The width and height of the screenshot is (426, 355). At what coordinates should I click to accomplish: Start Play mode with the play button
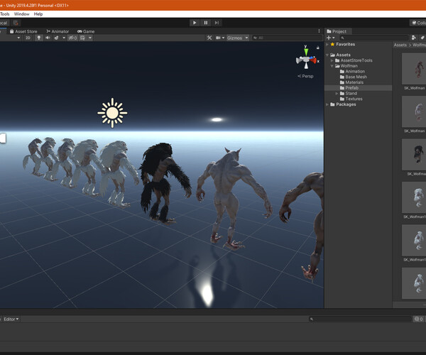pyautogui.click(x=195, y=23)
